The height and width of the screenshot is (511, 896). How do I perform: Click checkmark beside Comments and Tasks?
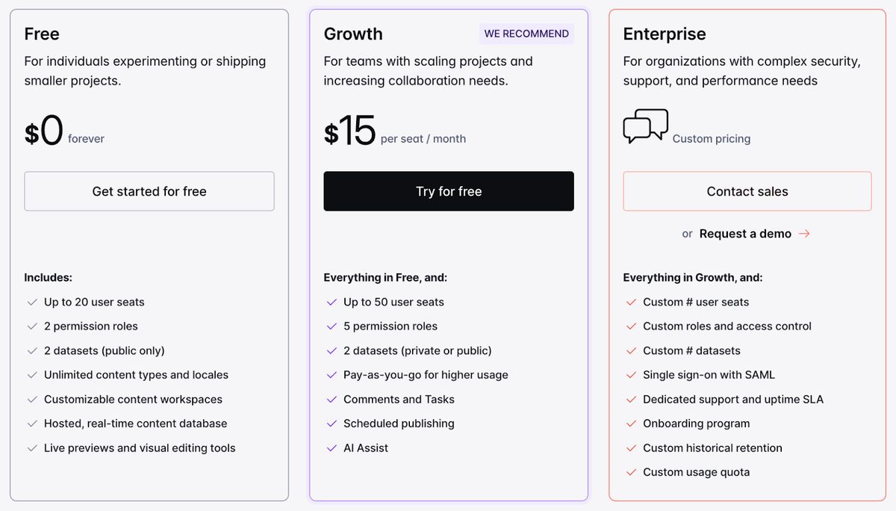[x=332, y=400]
